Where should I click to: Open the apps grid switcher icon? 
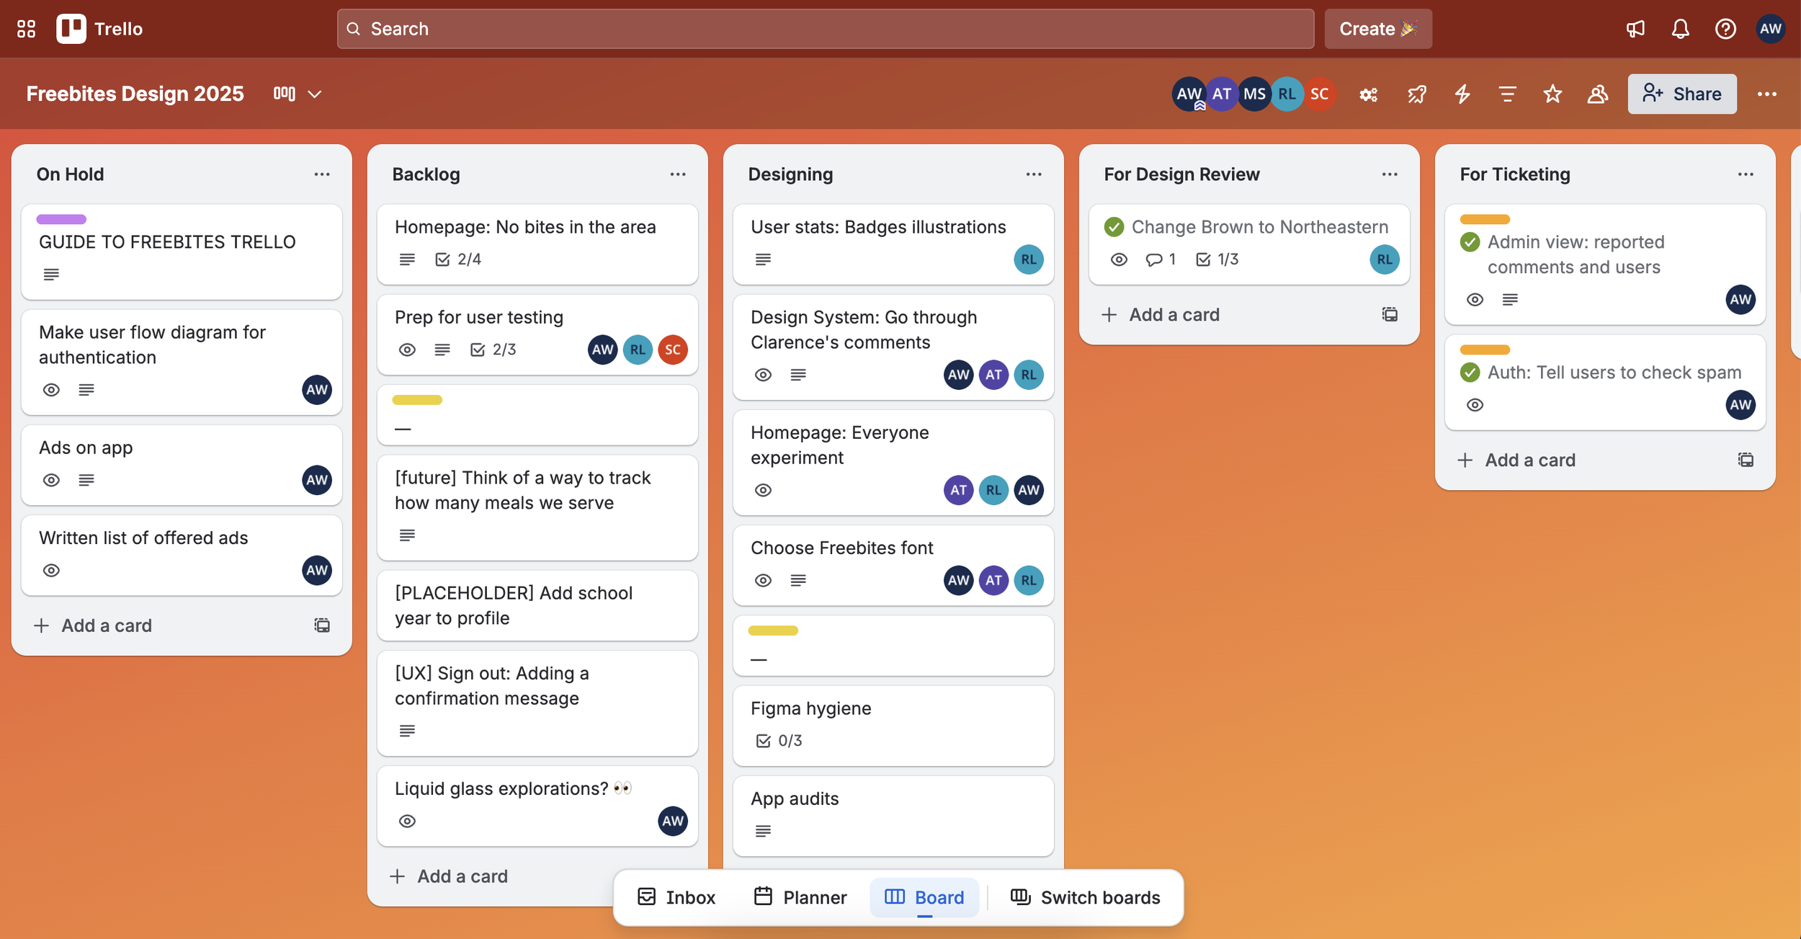click(27, 29)
